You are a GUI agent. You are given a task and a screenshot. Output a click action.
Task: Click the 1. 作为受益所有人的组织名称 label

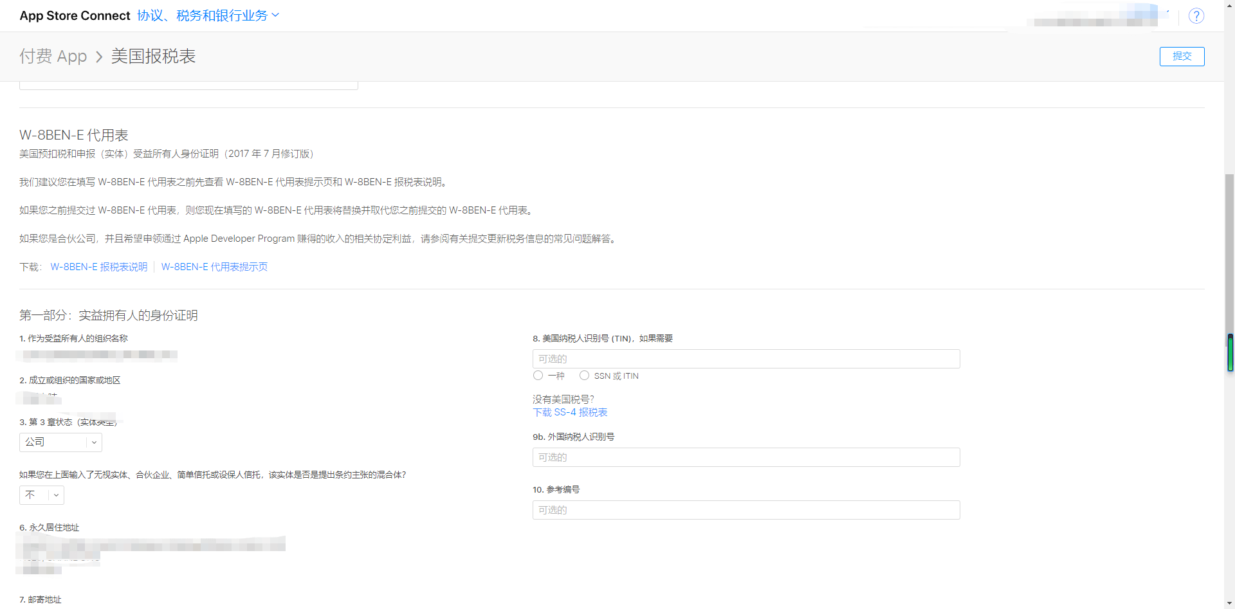coord(73,338)
